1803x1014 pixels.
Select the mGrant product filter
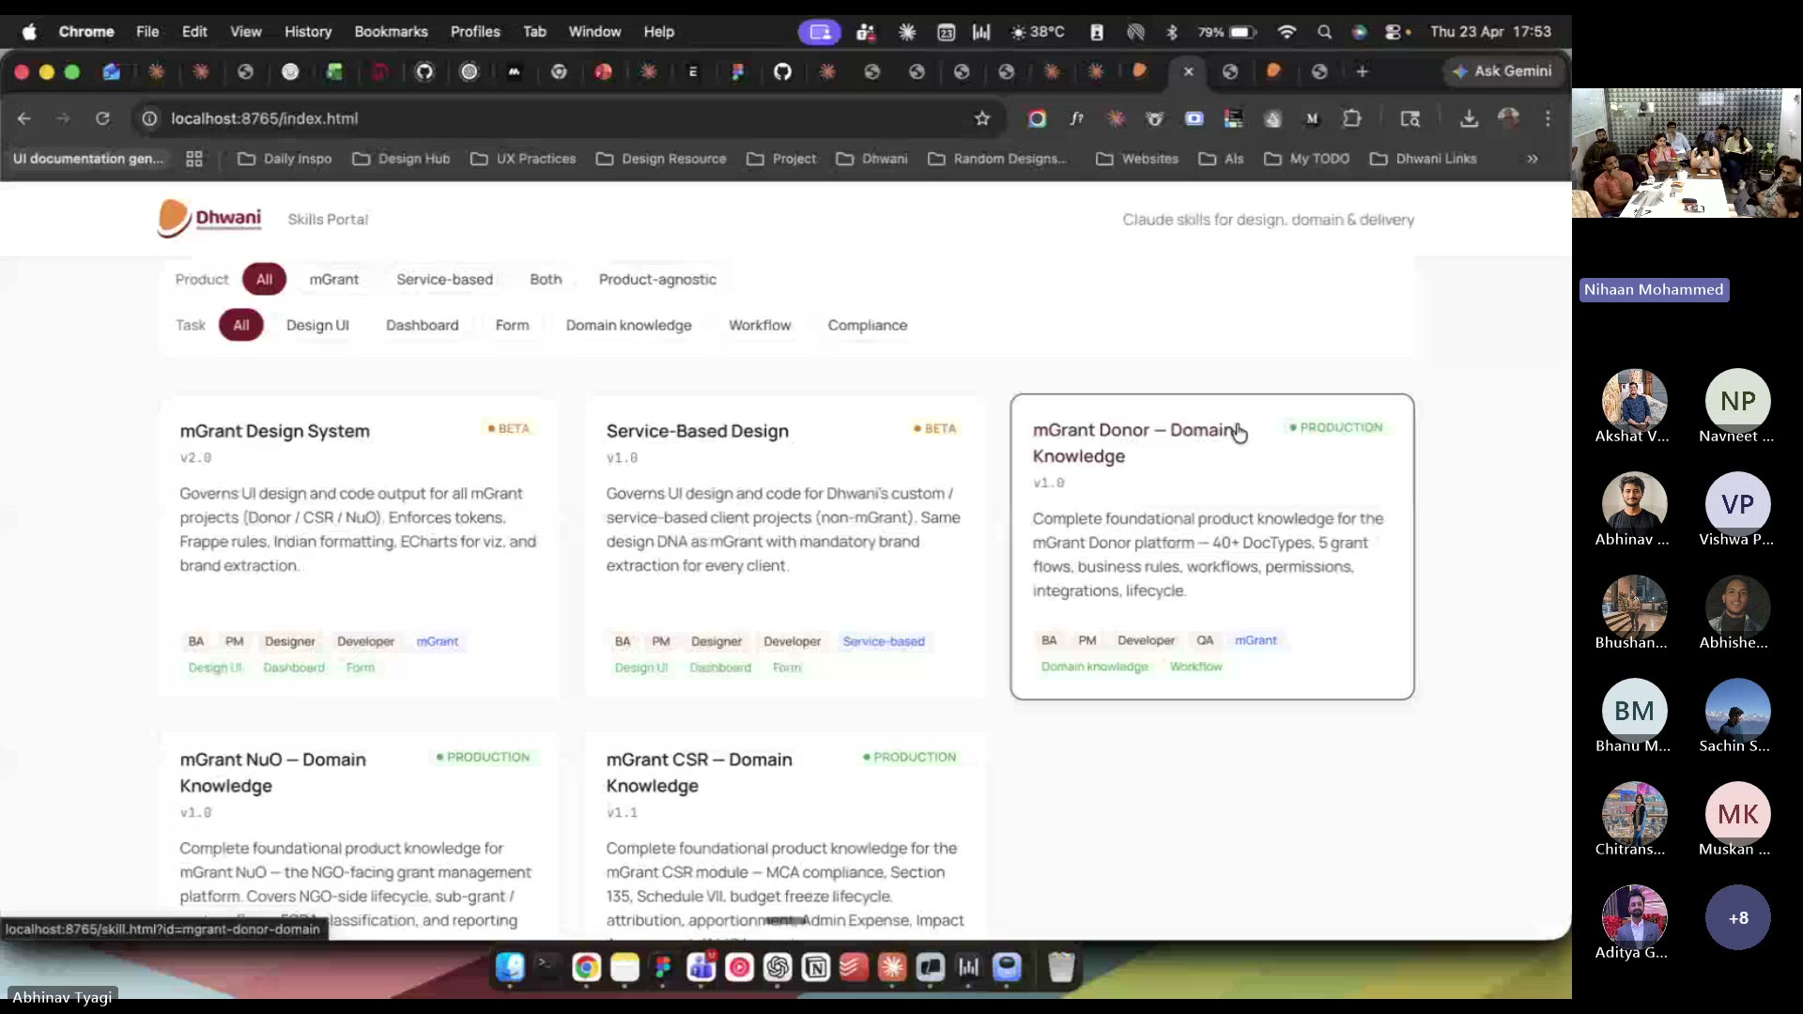coord(334,279)
